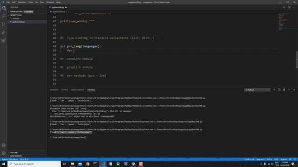Click the zoneinfo Module comment line
The image size is (298, 167).
[76, 59]
